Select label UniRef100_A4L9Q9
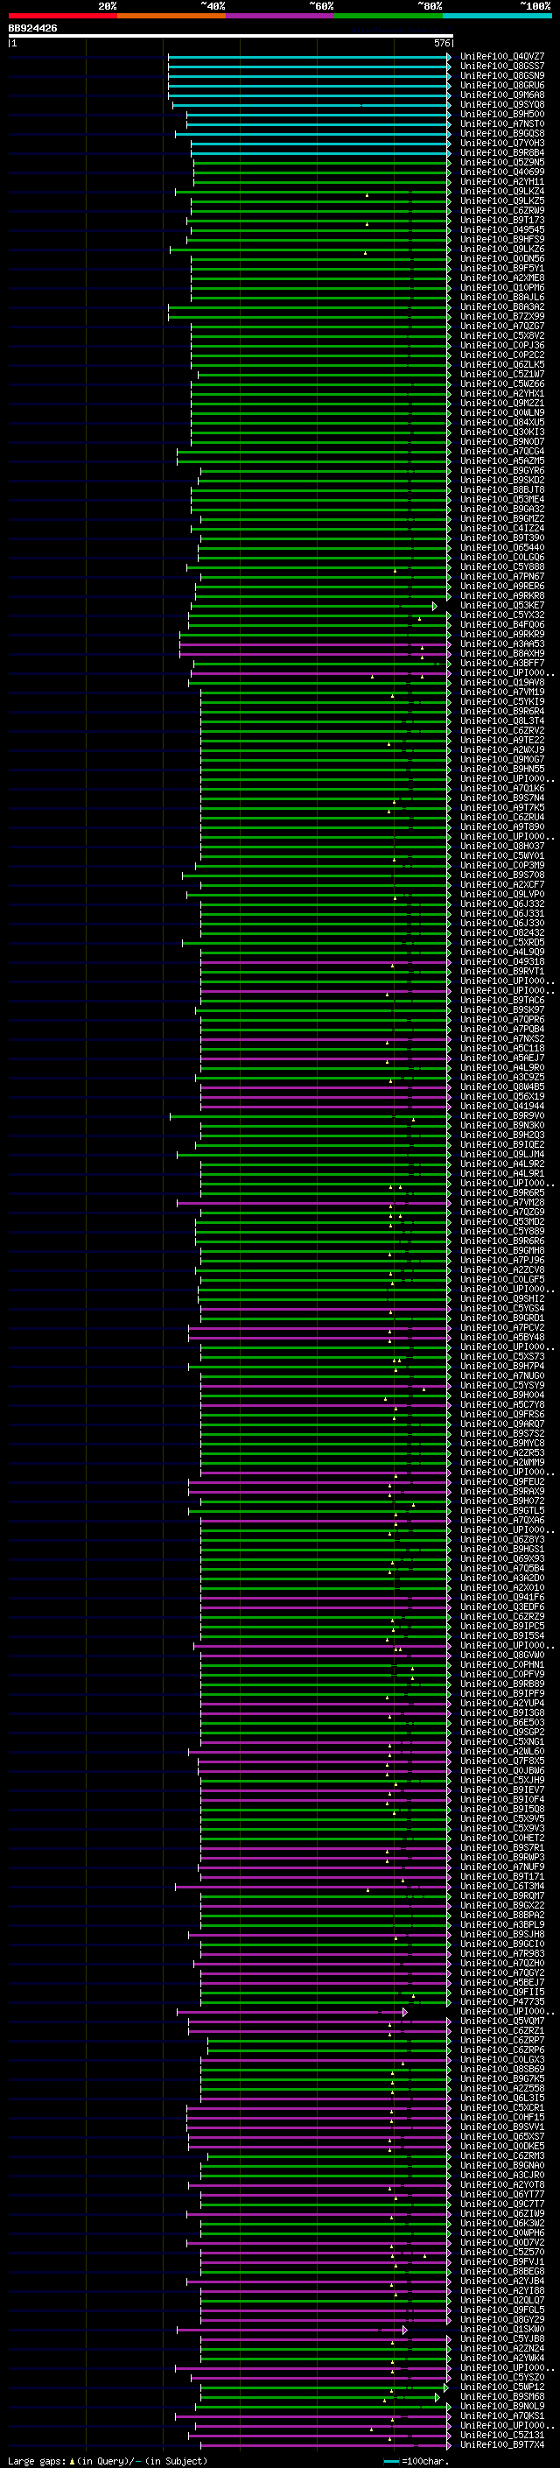This screenshot has width=560, height=2468. [502, 953]
